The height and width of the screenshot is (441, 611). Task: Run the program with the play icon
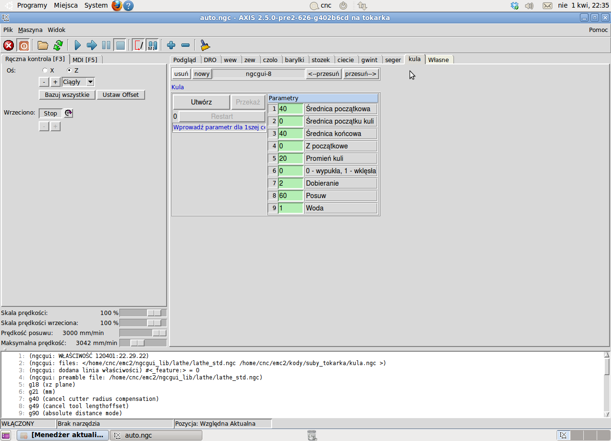coord(78,45)
